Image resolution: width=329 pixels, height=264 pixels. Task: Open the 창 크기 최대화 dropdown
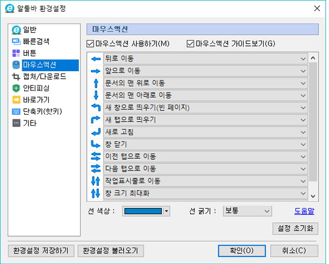click(x=205, y=193)
